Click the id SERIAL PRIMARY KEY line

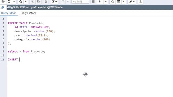pyautogui.click(x=32, y=27)
